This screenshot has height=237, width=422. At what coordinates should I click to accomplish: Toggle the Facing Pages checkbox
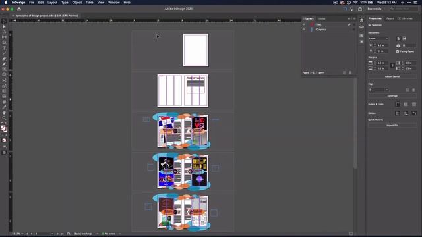[398, 51]
